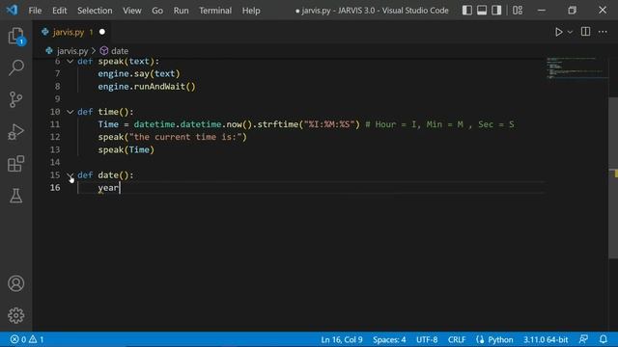Screen dimensions: 618x347
Task: Select the jarvis.py editor tab
Action: pyautogui.click(x=73, y=32)
